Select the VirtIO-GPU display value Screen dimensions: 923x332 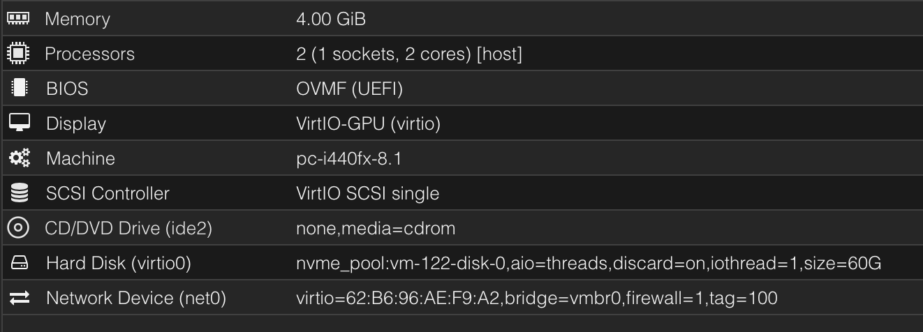[x=368, y=123]
